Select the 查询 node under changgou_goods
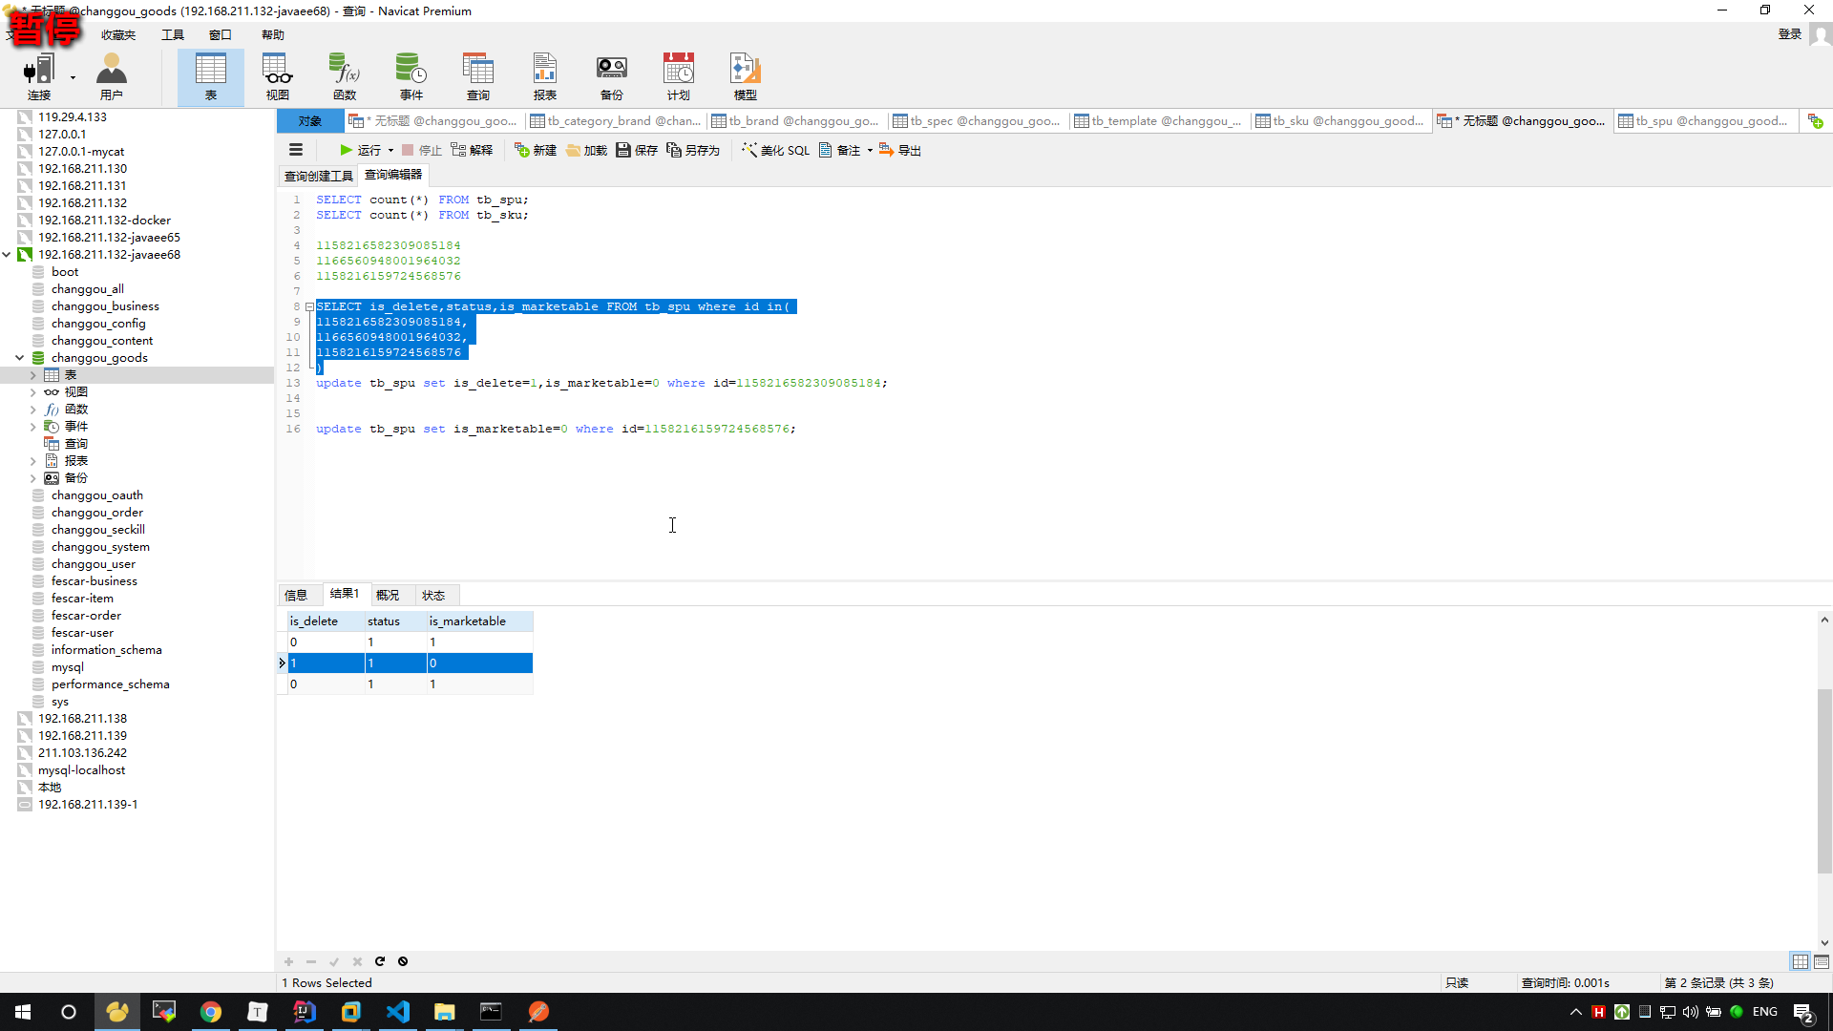This screenshot has width=1833, height=1031. pos(76,444)
